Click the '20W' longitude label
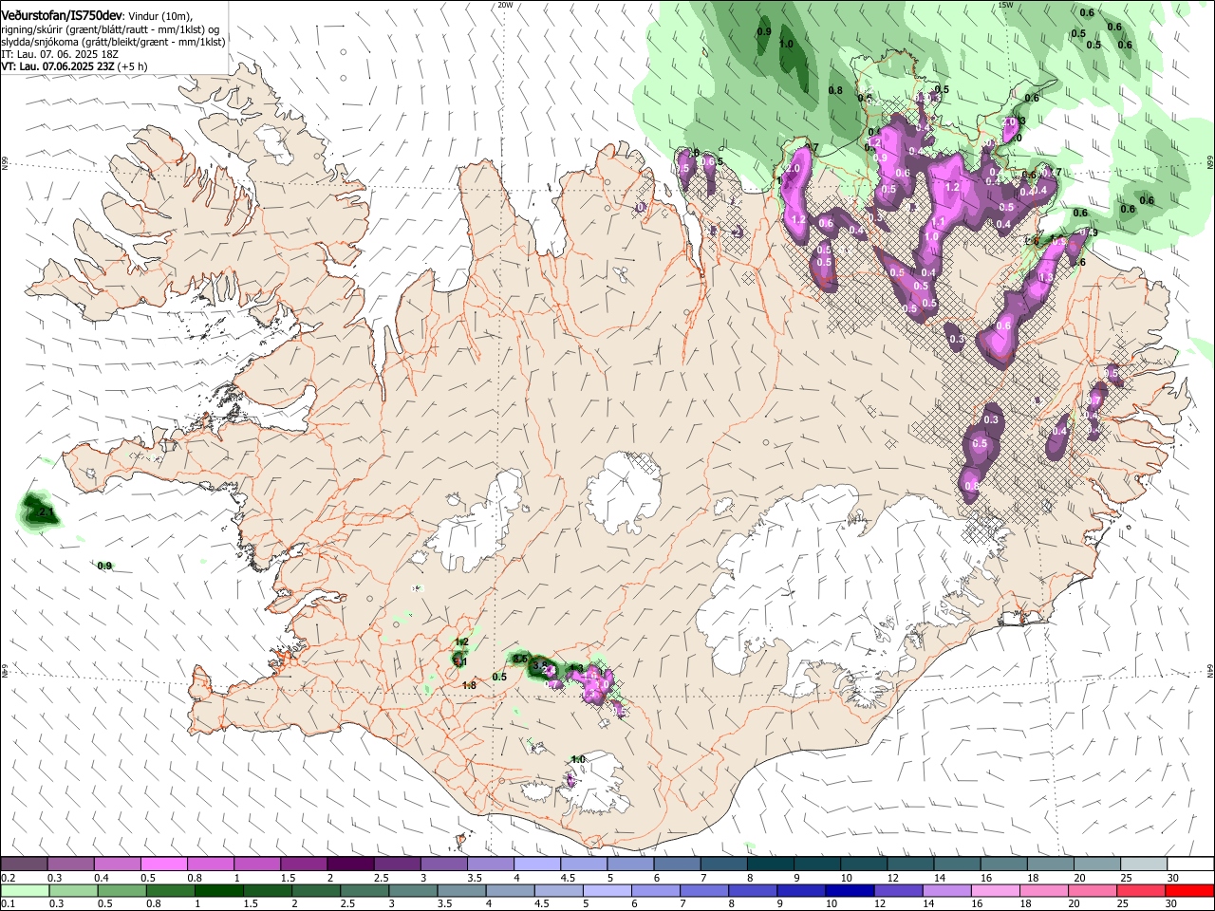 [x=505, y=5]
